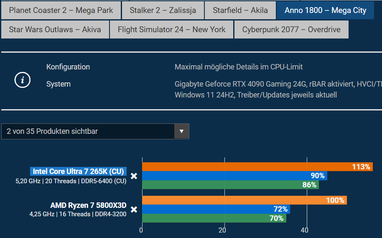
Task: Select Anno 1800 – Mega City tab
Action: [x=325, y=10]
